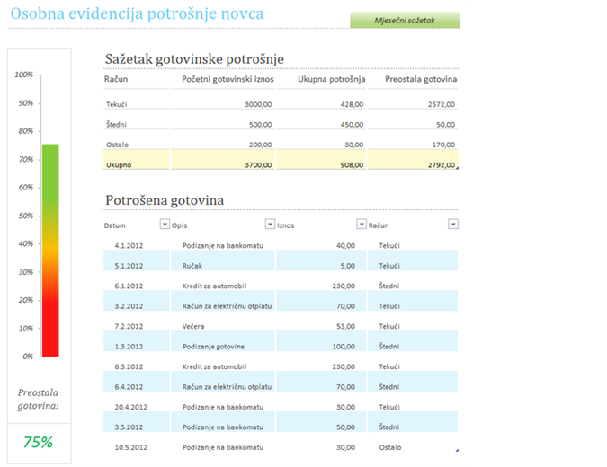Screen dimensions: 607x467
Task: Select the Osobna evidencija potrošnje novca title
Action: point(137,13)
